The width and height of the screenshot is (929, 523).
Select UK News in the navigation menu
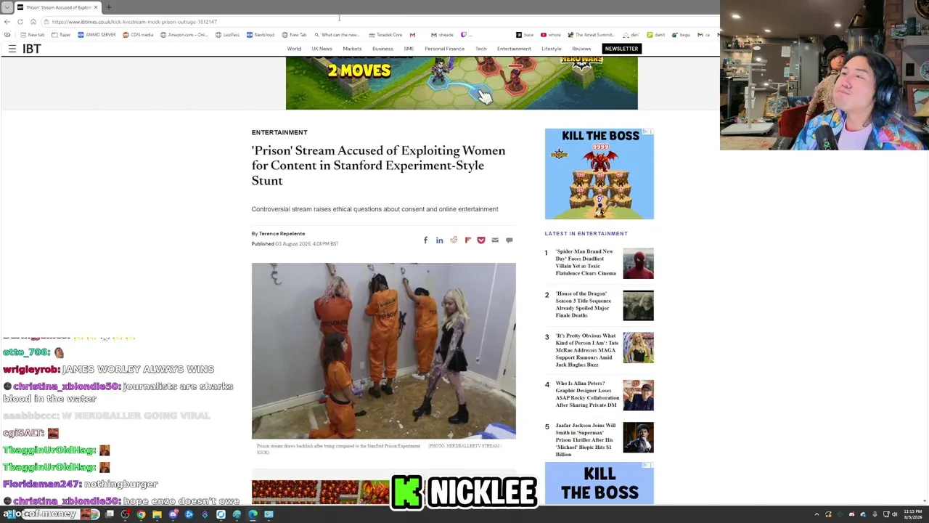tap(322, 49)
